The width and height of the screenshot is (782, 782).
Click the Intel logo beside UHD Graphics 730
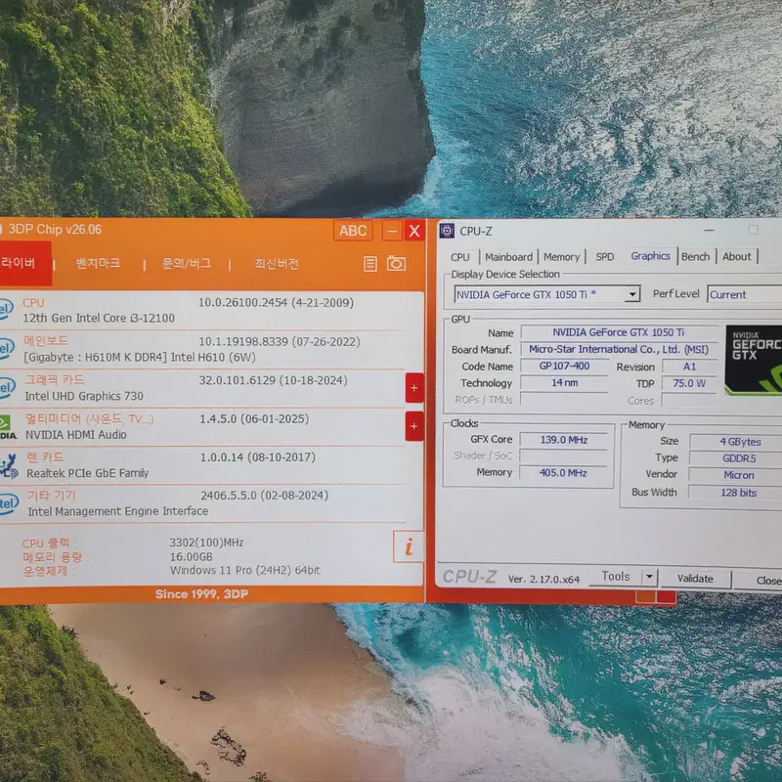pyautogui.click(x=7, y=387)
